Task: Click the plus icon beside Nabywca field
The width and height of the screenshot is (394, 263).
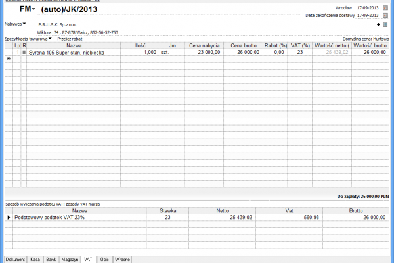Action: coord(378,24)
